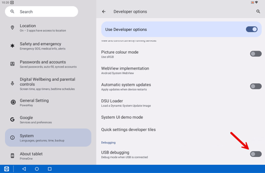Open Passwords and accounts settings
Viewport: 265px width, 173px height.
point(48,64)
